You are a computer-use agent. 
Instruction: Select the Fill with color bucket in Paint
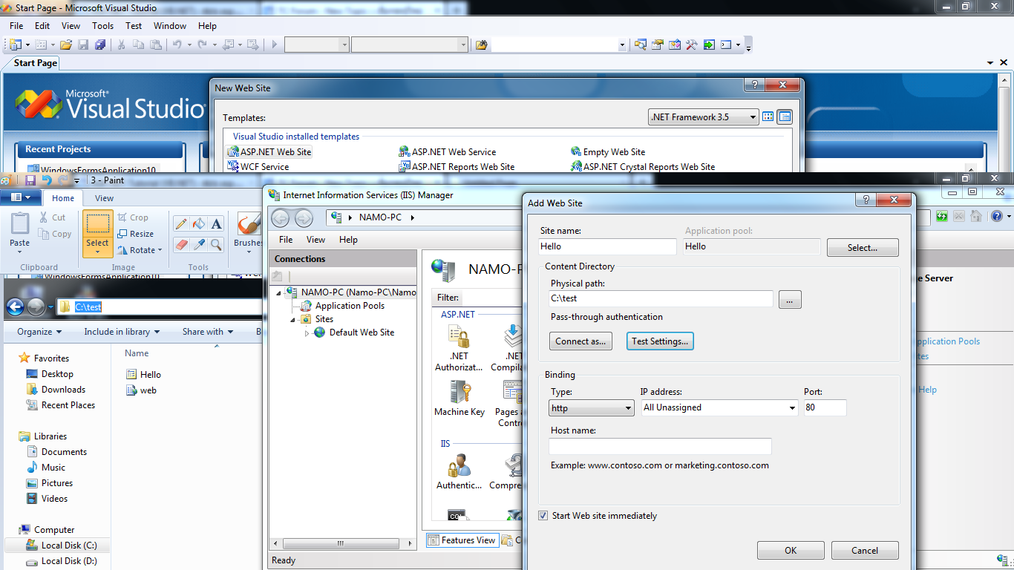(x=198, y=223)
